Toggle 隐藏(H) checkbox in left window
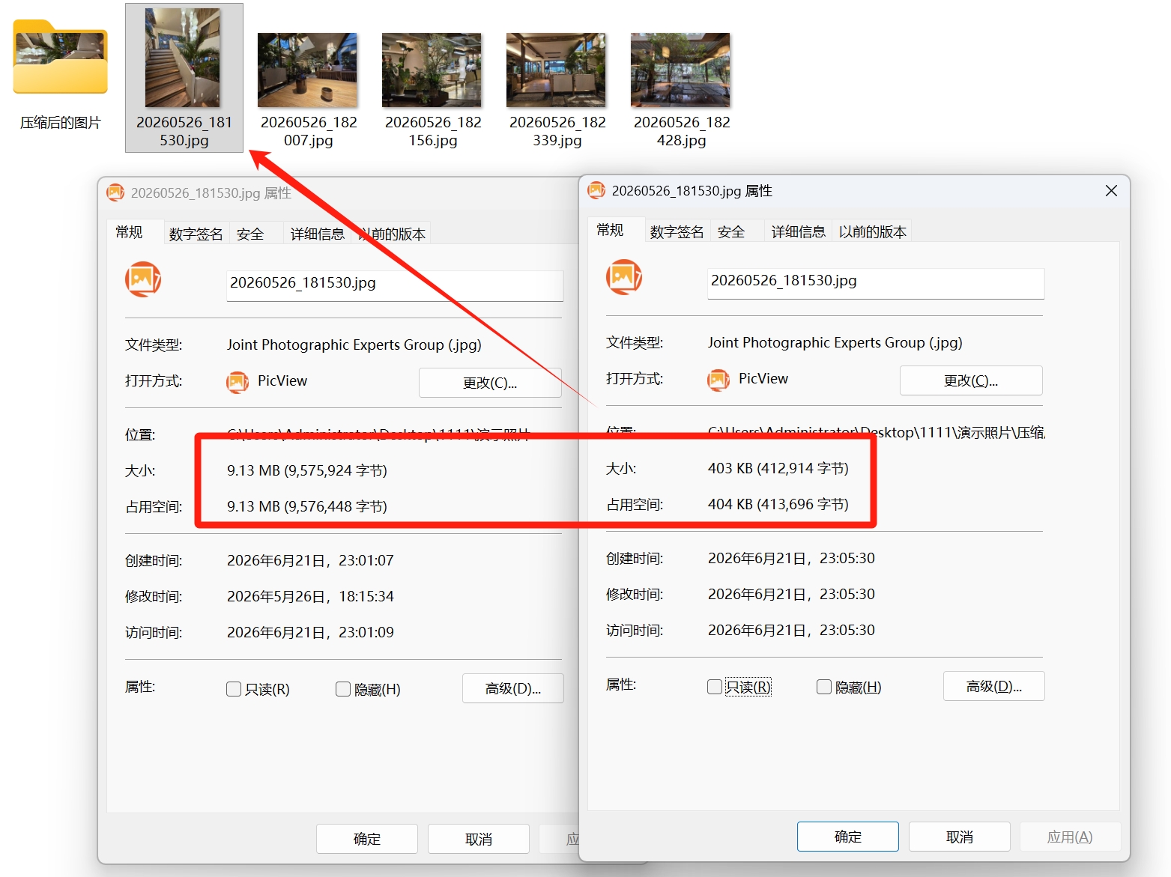Screen dimensions: 1171x877 [x=343, y=689]
